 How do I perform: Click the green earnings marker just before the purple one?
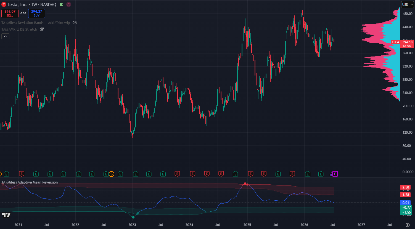321,174
